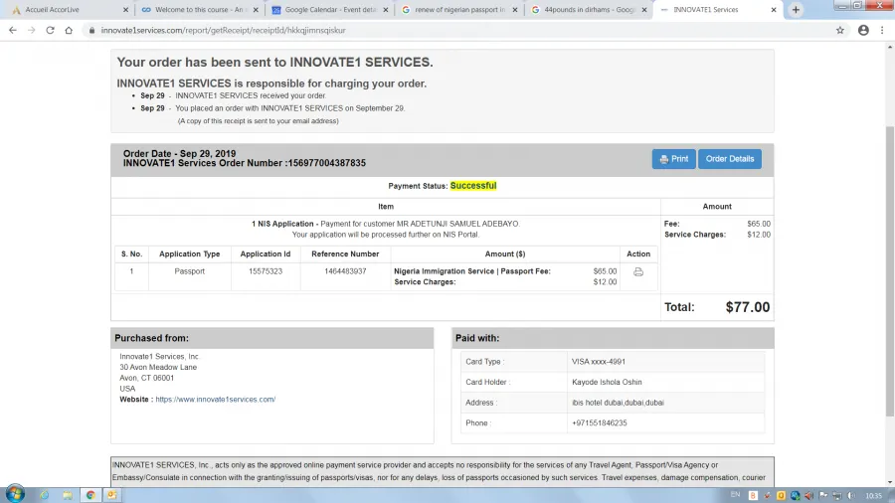
Task: Go back to the previous page
Action: tap(12, 30)
